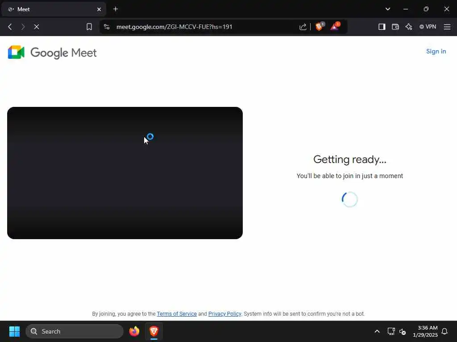Select the Meet browser tab
Viewport: 457px width, 342px height.
pyautogui.click(x=54, y=9)
